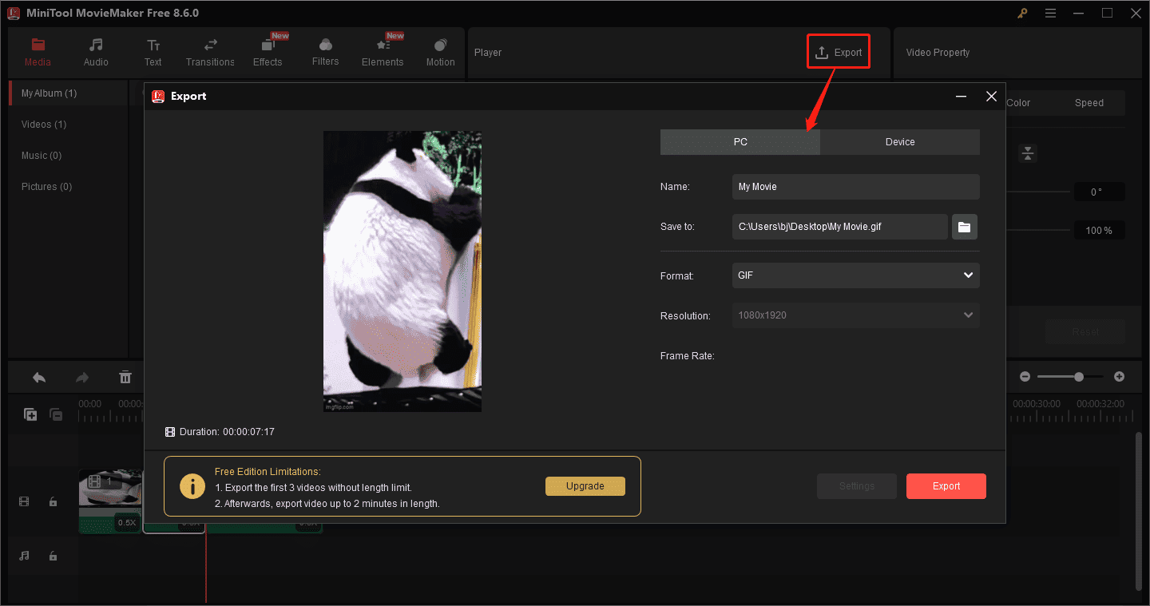Click the Save to path field
This screenshot has height=606, width=1150.
click(x=839, y=227)
